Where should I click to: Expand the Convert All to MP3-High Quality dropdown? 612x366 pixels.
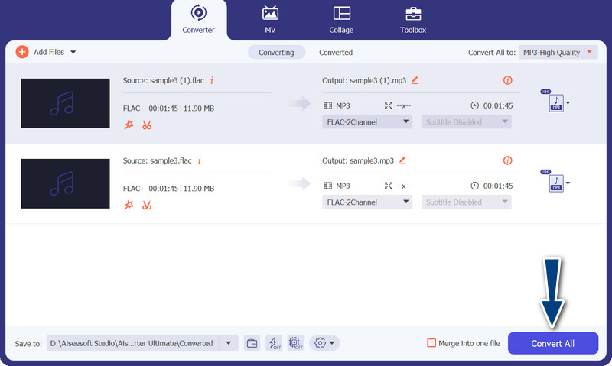coord(558,52)
